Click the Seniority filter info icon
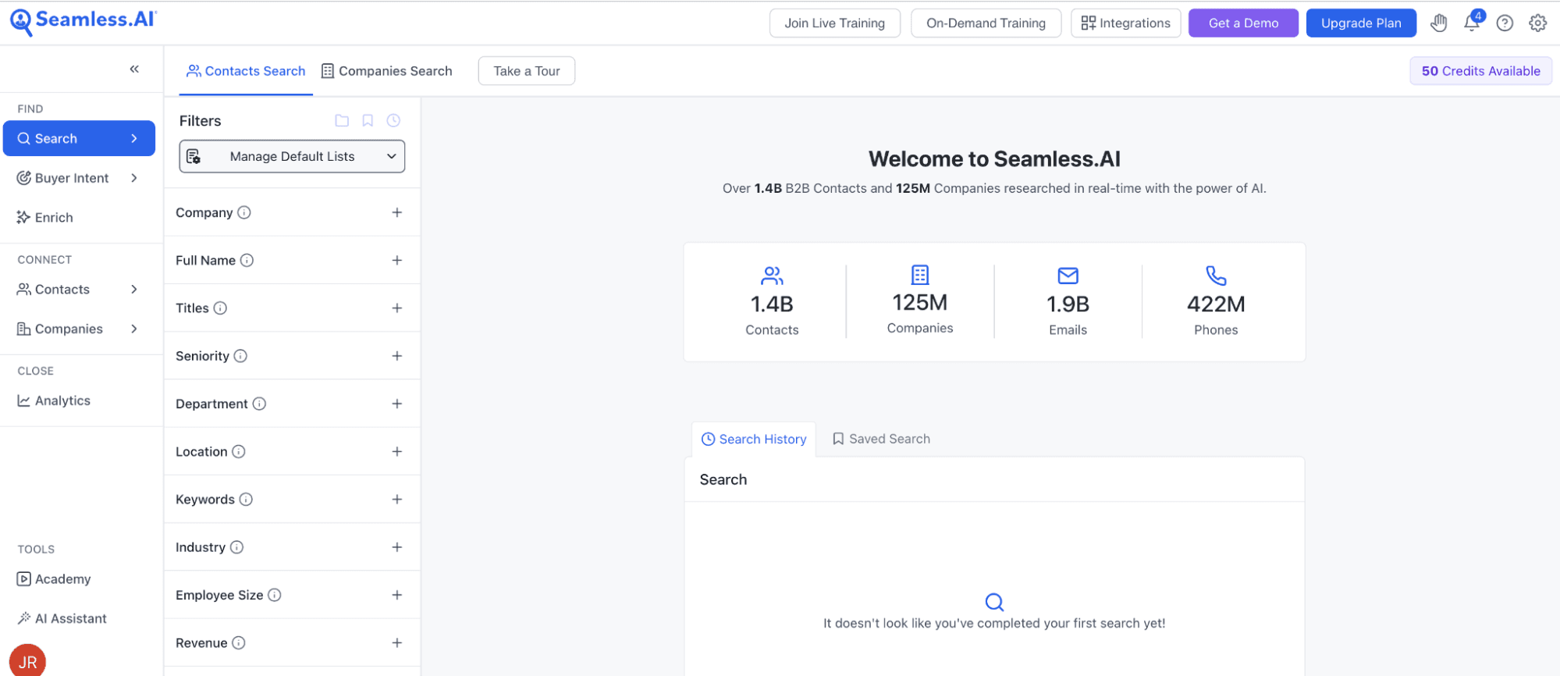 [x=240, y=356]
